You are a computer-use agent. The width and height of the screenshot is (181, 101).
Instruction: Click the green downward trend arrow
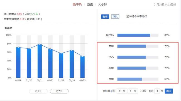click(37, 14)
